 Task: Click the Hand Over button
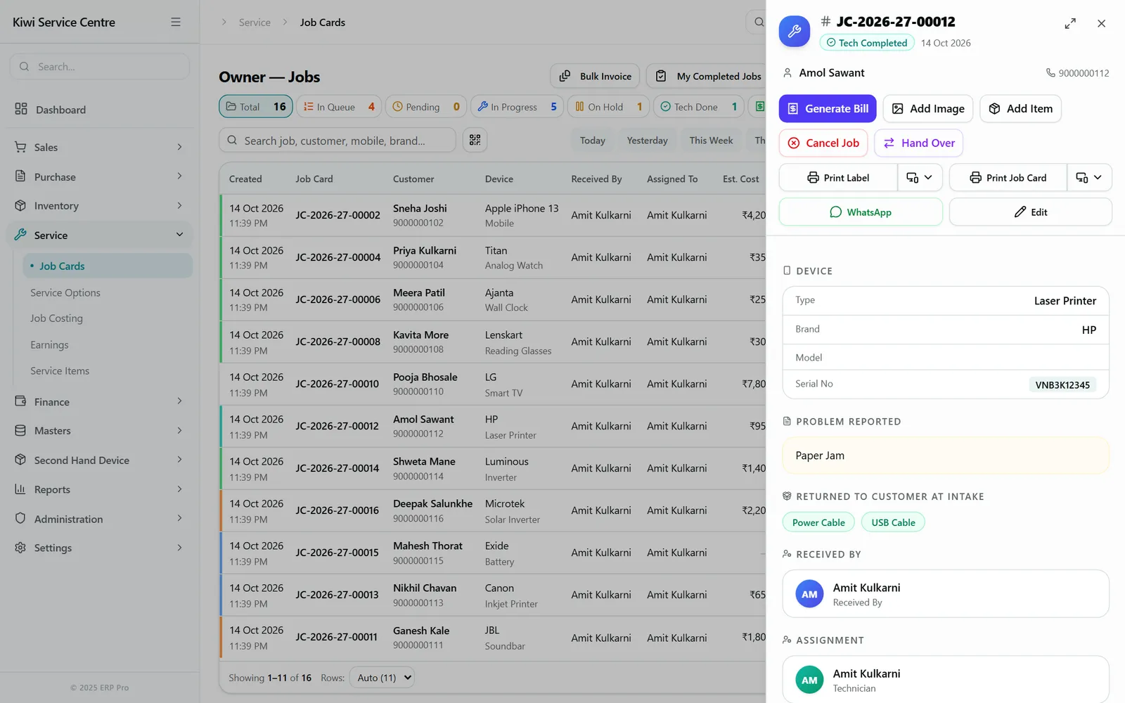click(x=919, y=143)
